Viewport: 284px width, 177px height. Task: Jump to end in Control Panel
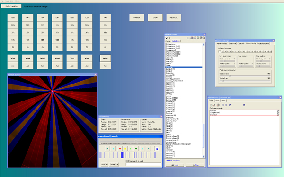pyautogui.click(x=148, y=149)
